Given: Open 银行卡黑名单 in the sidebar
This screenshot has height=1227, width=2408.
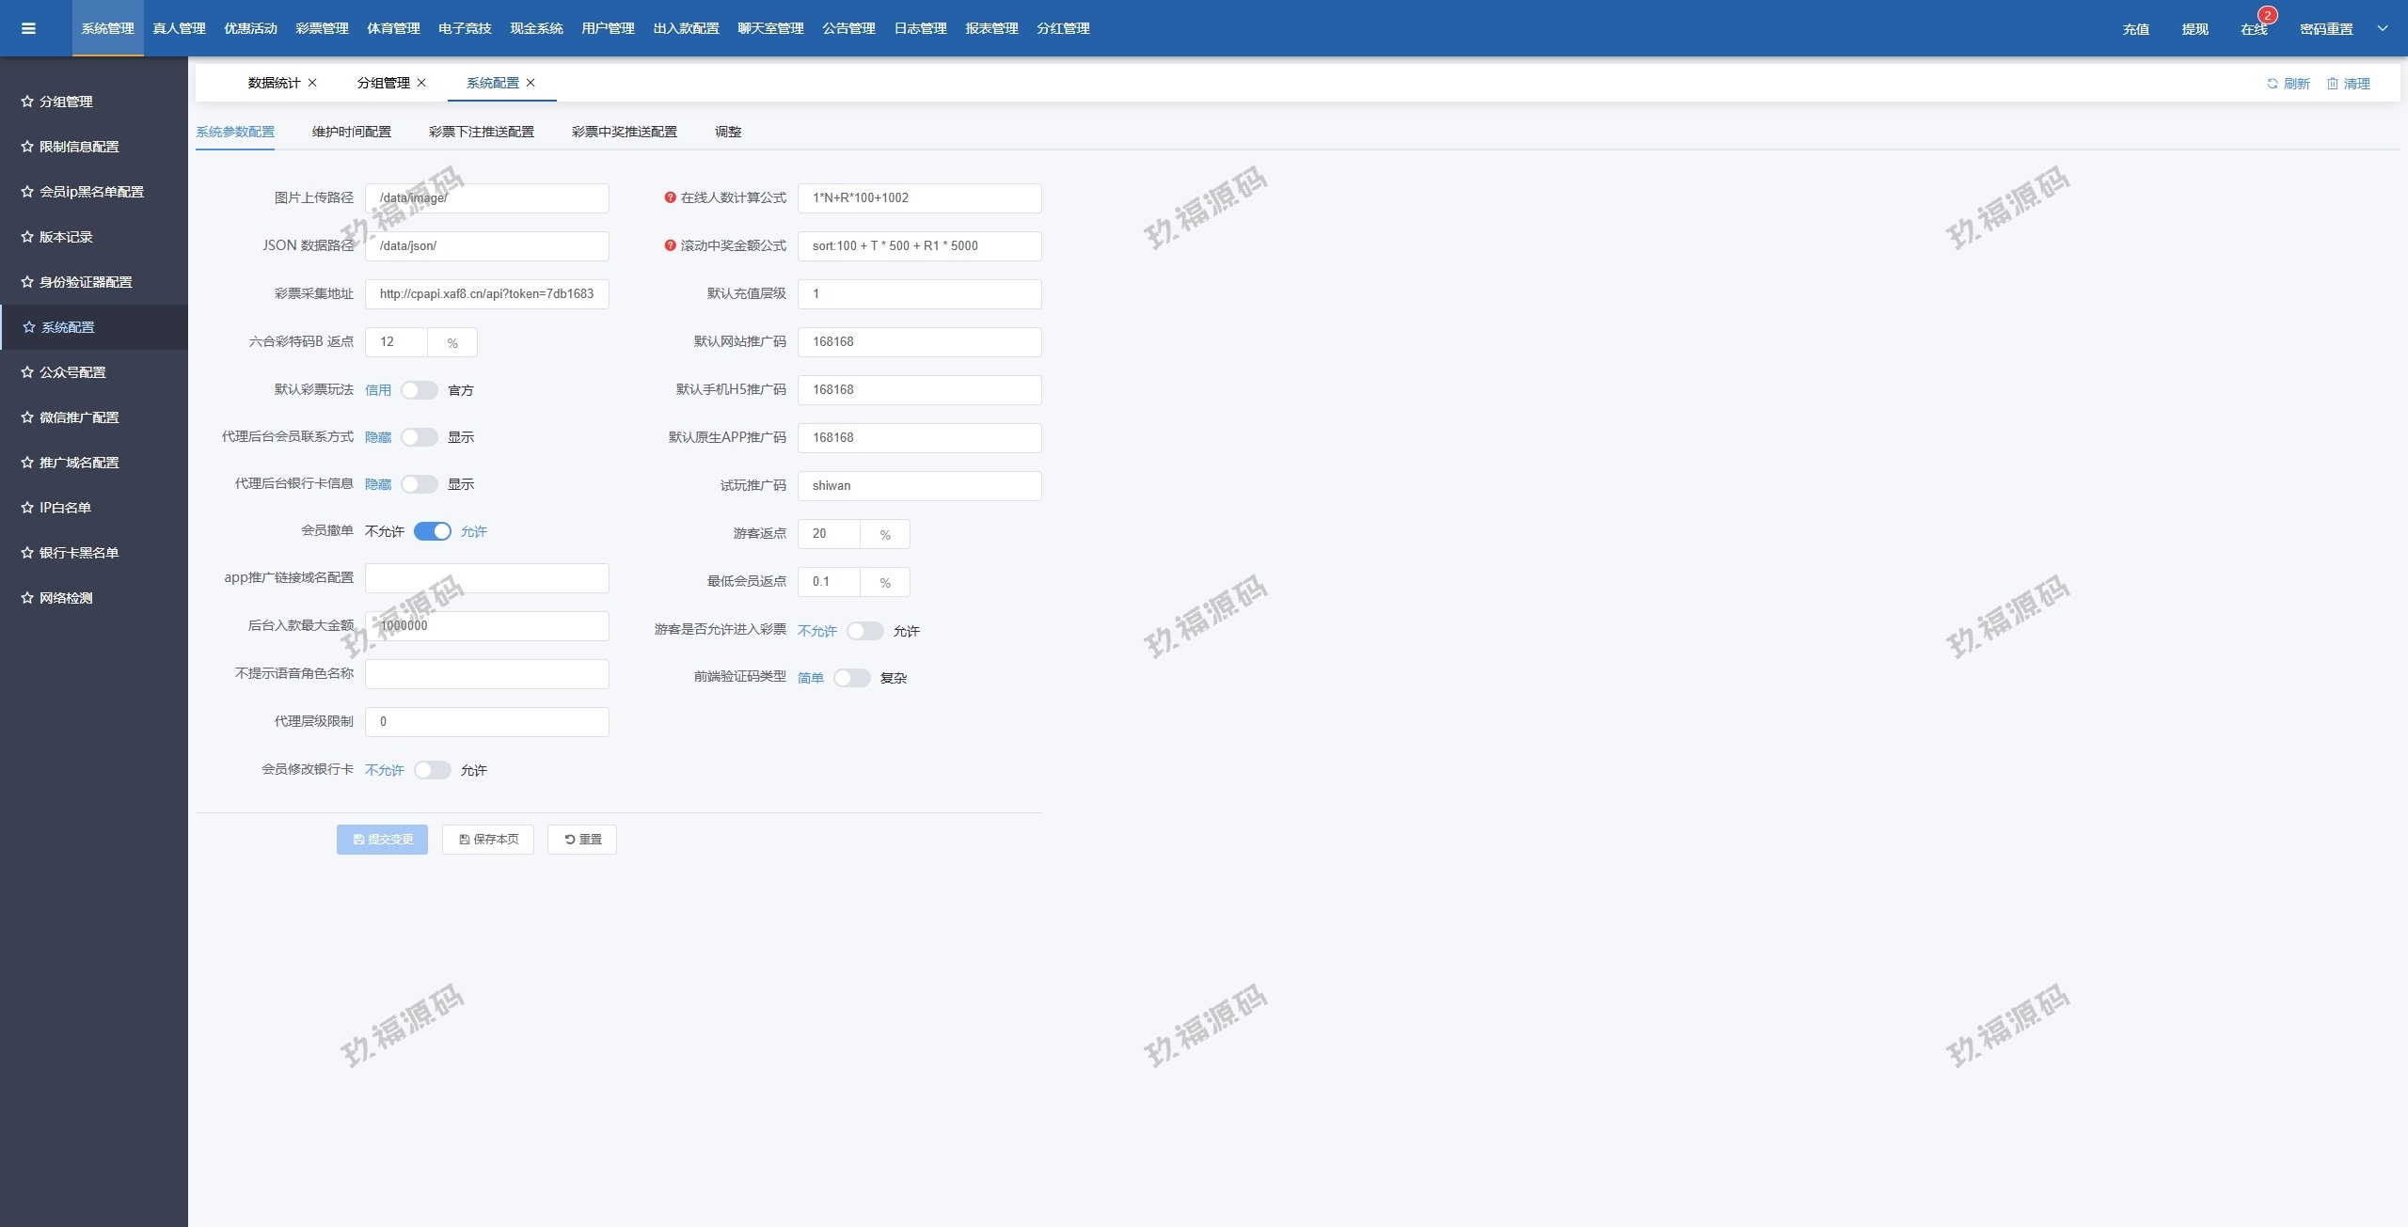Looking at the screenshot, I should point(79,553).
